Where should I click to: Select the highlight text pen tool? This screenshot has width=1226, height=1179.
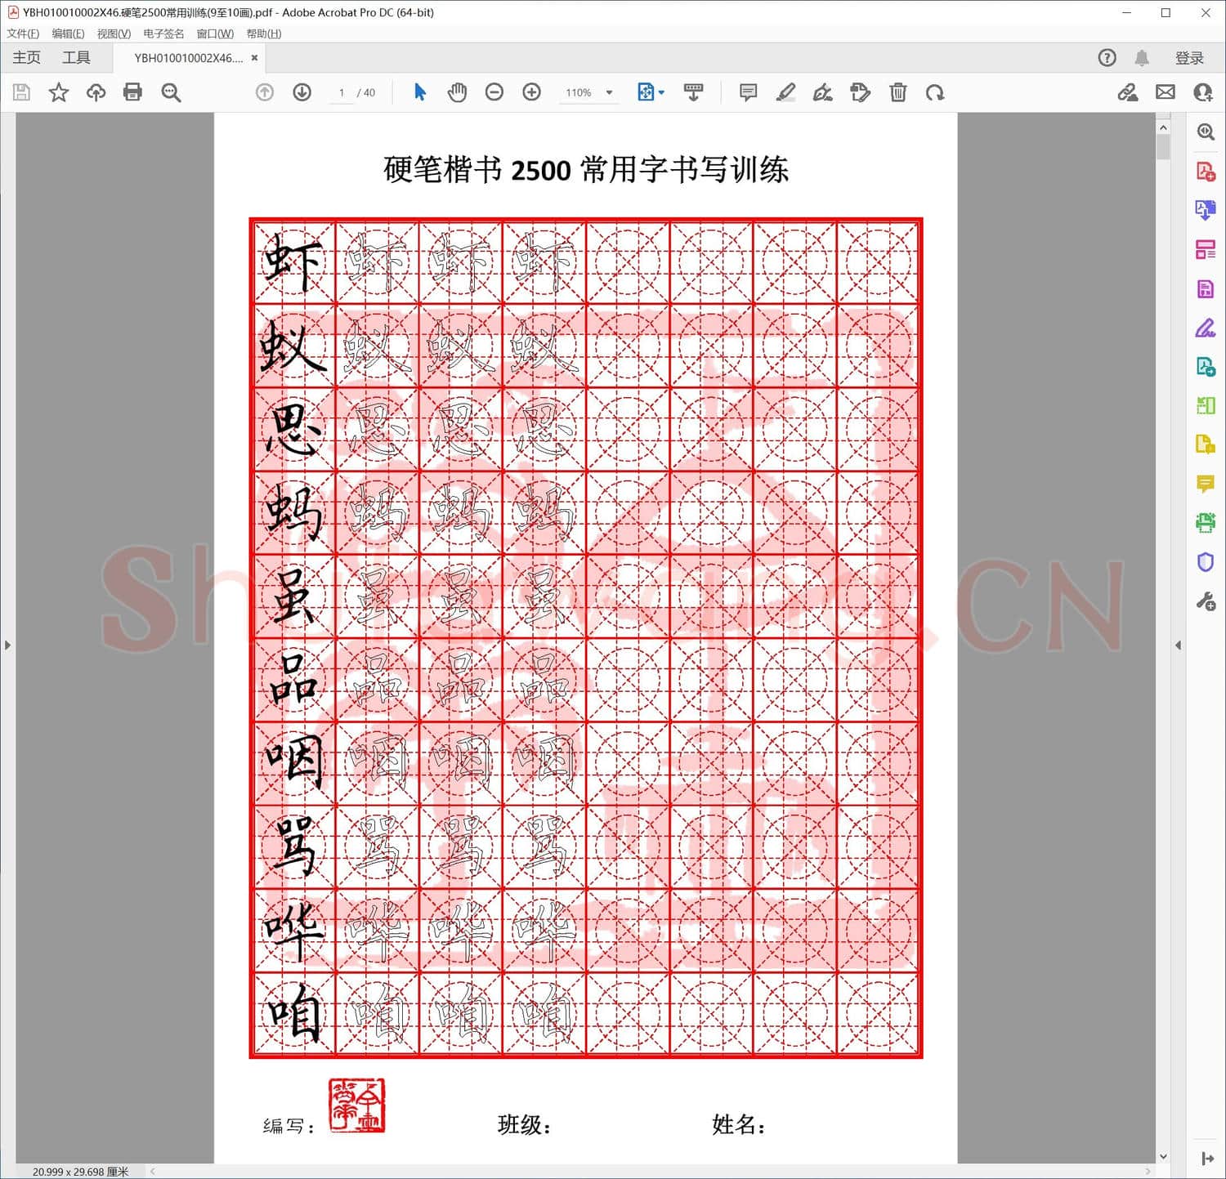point(785,92)
